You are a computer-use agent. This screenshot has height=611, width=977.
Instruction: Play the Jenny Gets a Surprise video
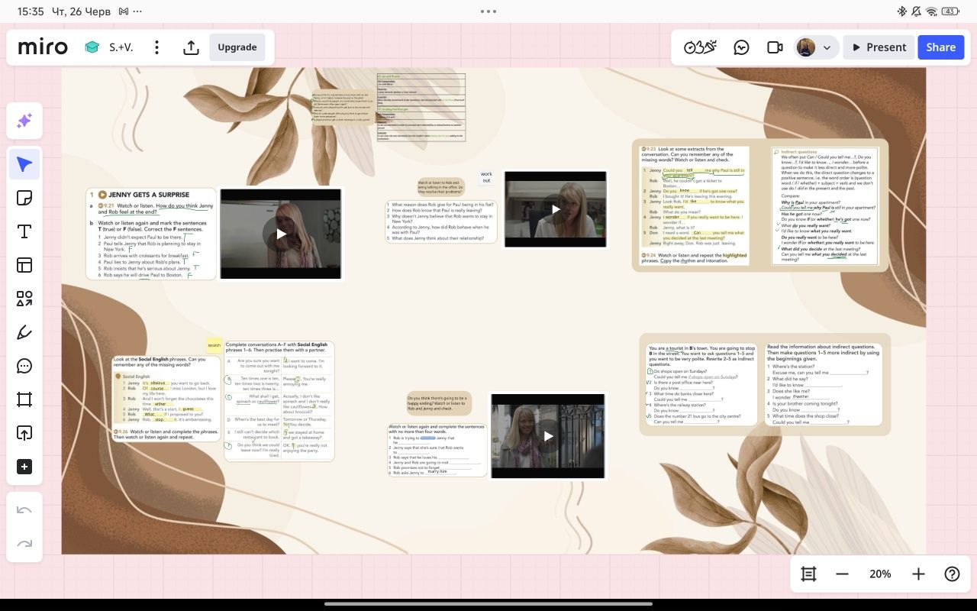281,234
